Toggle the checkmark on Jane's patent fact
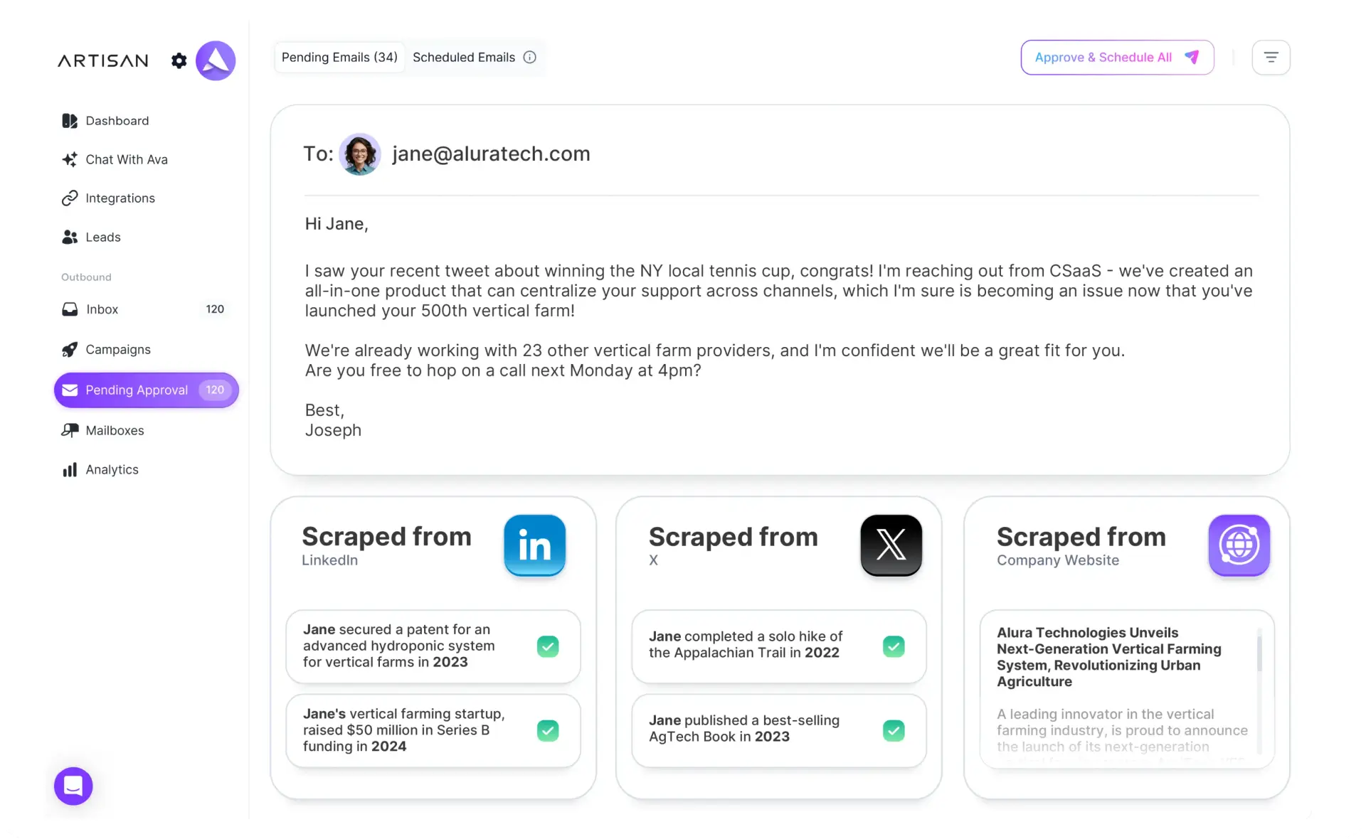The image size is (1366, 839). click(548, 646)
